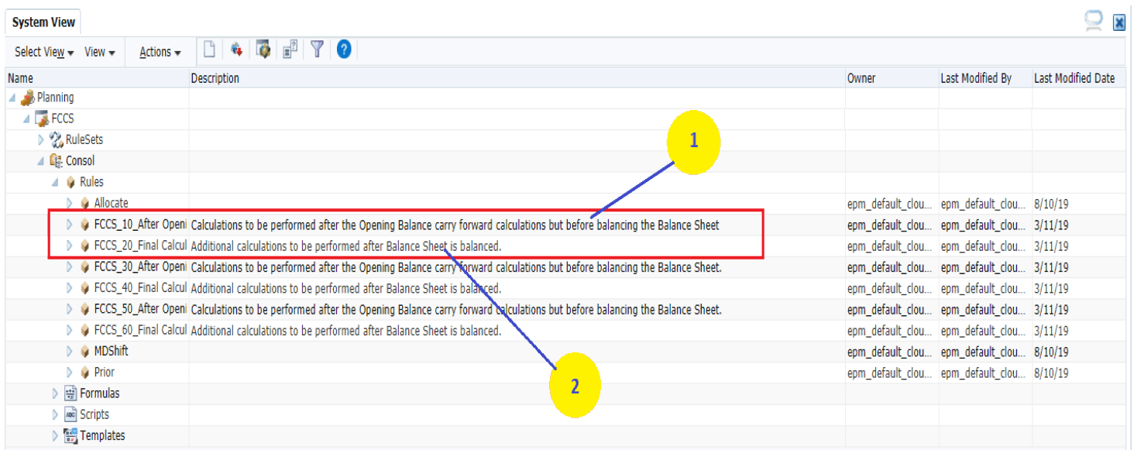Open the Actions menu
This screenshot has width=1137, height=450.
pos(160,52)
